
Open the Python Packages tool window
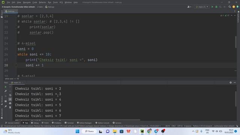[x=84, y=123]
